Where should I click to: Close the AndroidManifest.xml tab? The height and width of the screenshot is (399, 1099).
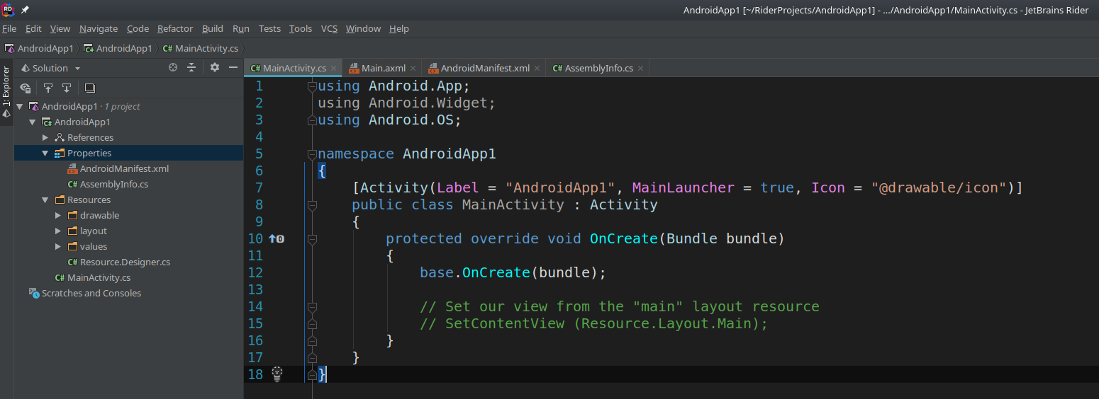[x=537, y=69]
